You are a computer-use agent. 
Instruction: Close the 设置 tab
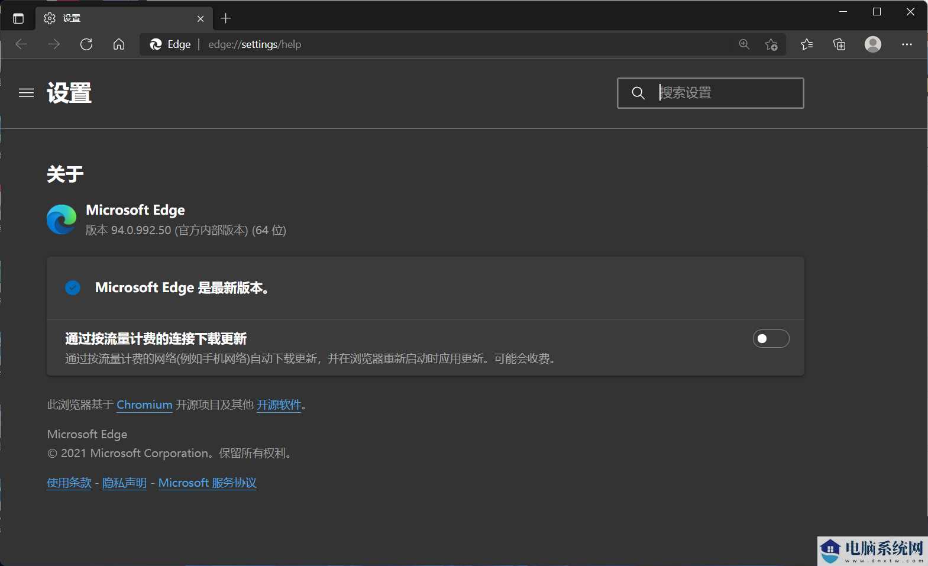(x=201, y=19)
